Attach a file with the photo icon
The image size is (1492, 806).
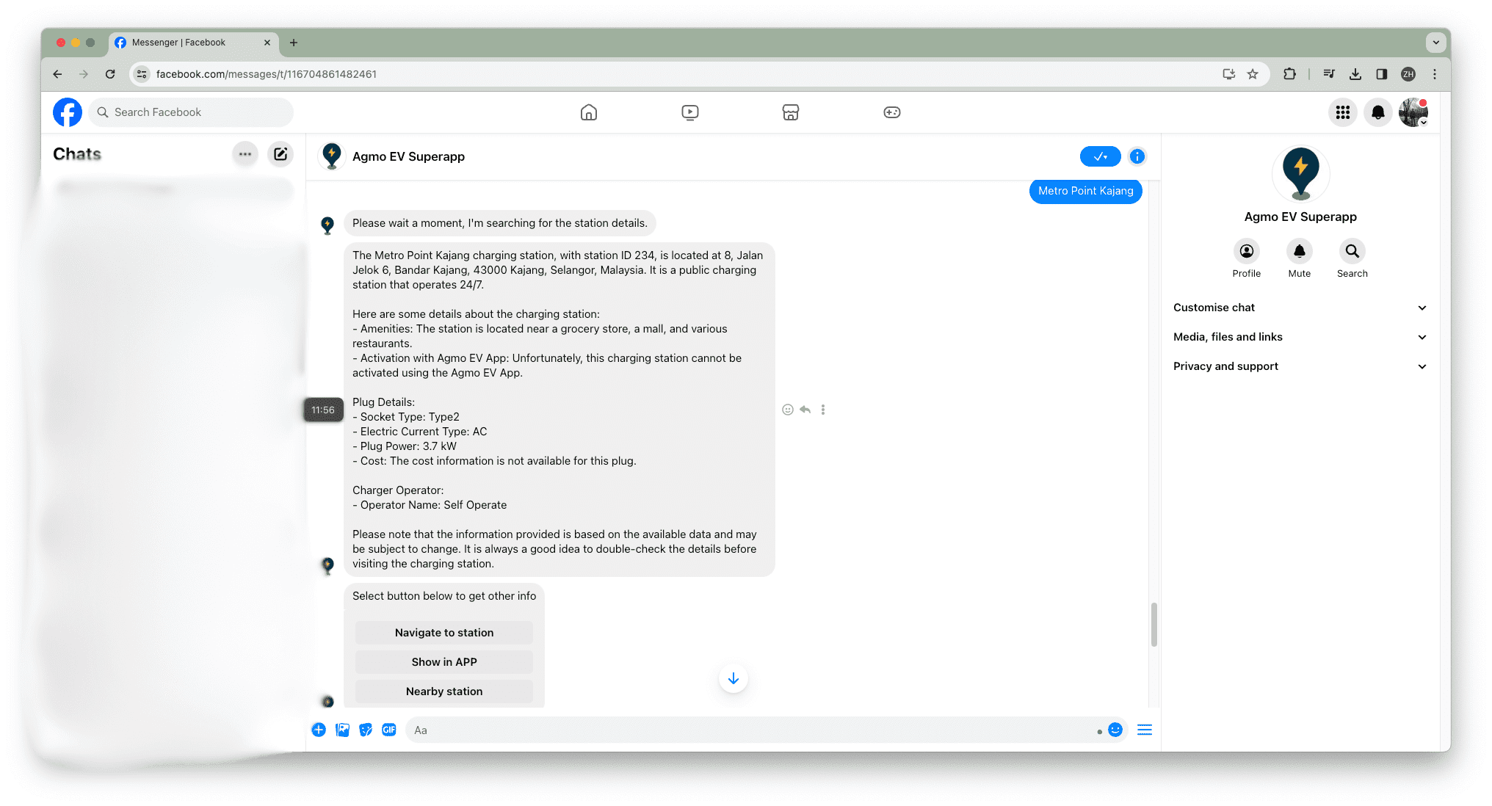point(342,730)
